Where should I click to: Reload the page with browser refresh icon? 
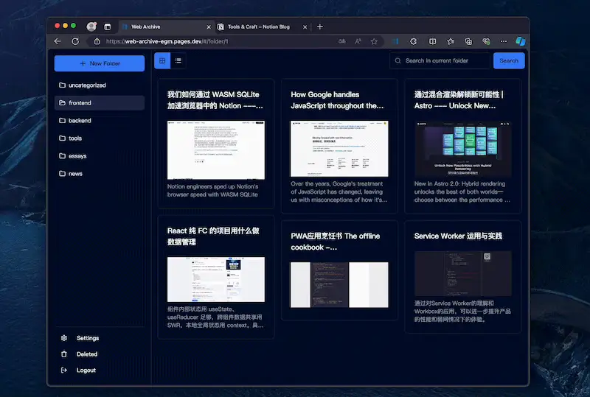(75, 41)
